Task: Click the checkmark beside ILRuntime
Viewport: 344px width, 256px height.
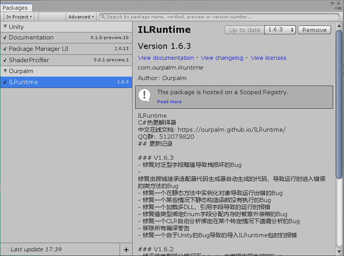Action: coord(5,82)
